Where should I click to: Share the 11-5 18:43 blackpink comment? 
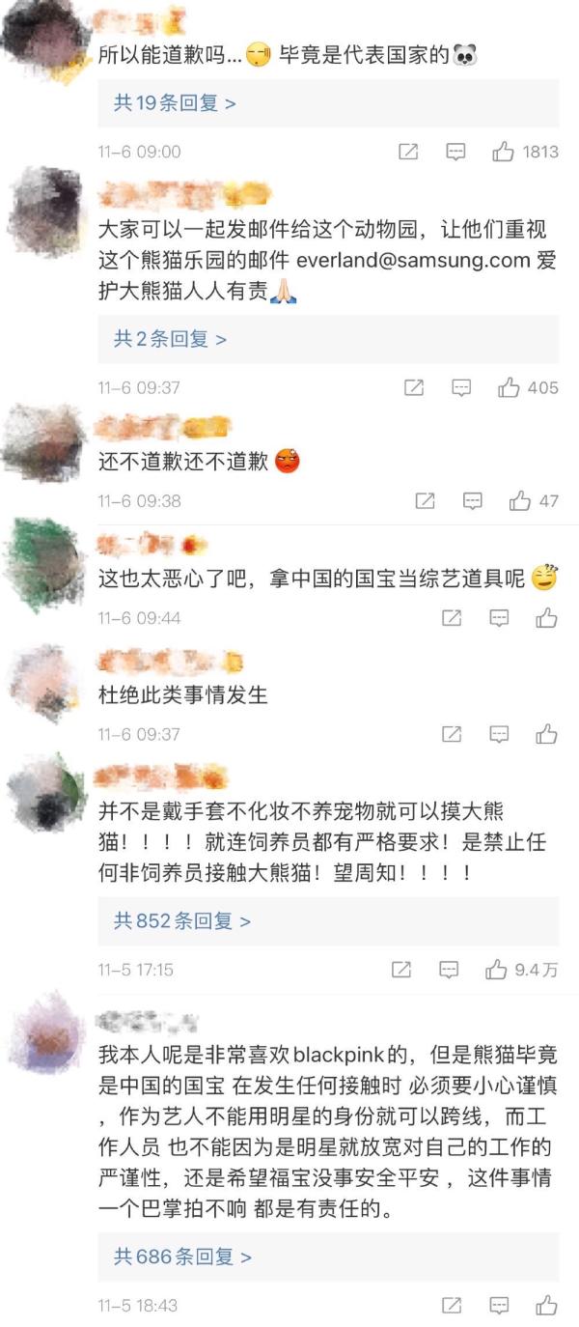[452, 1305]
